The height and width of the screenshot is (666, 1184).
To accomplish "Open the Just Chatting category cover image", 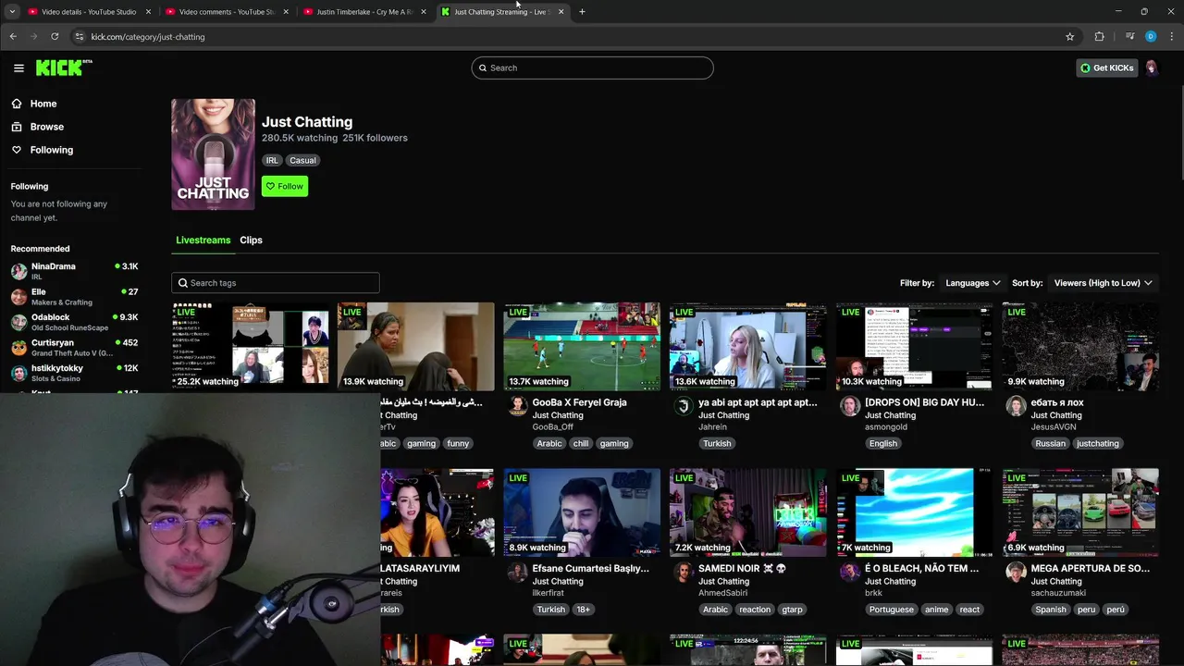I will point(213,154).
